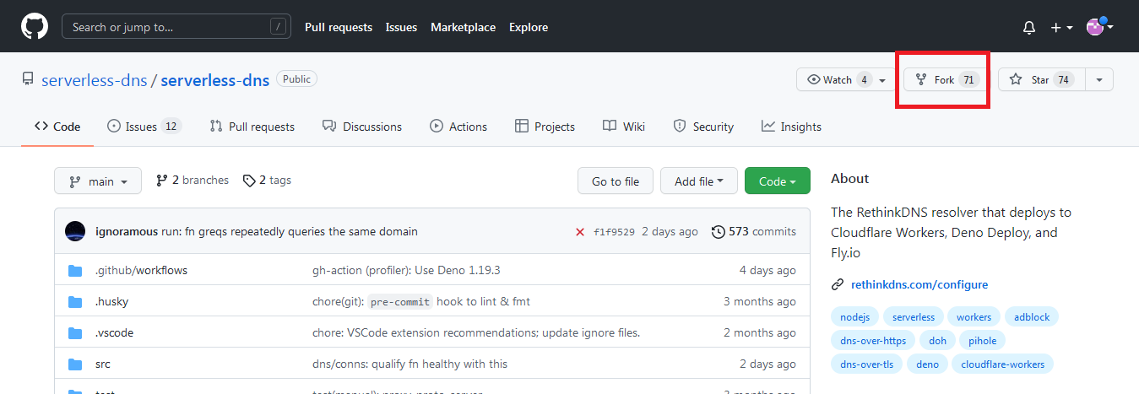Switch to the Actions tab

pos(458,127)
